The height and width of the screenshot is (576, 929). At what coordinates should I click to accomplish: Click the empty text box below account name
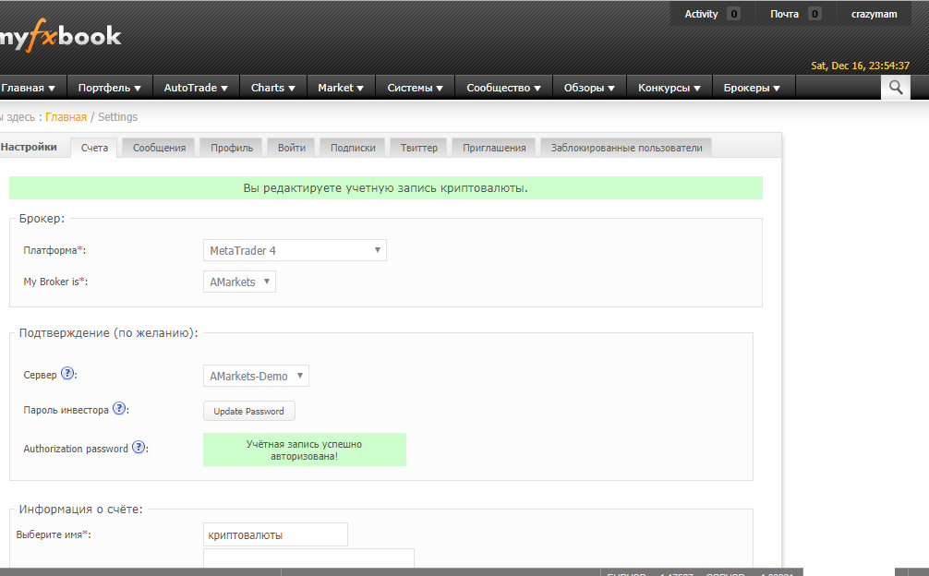tap(308, 558)
